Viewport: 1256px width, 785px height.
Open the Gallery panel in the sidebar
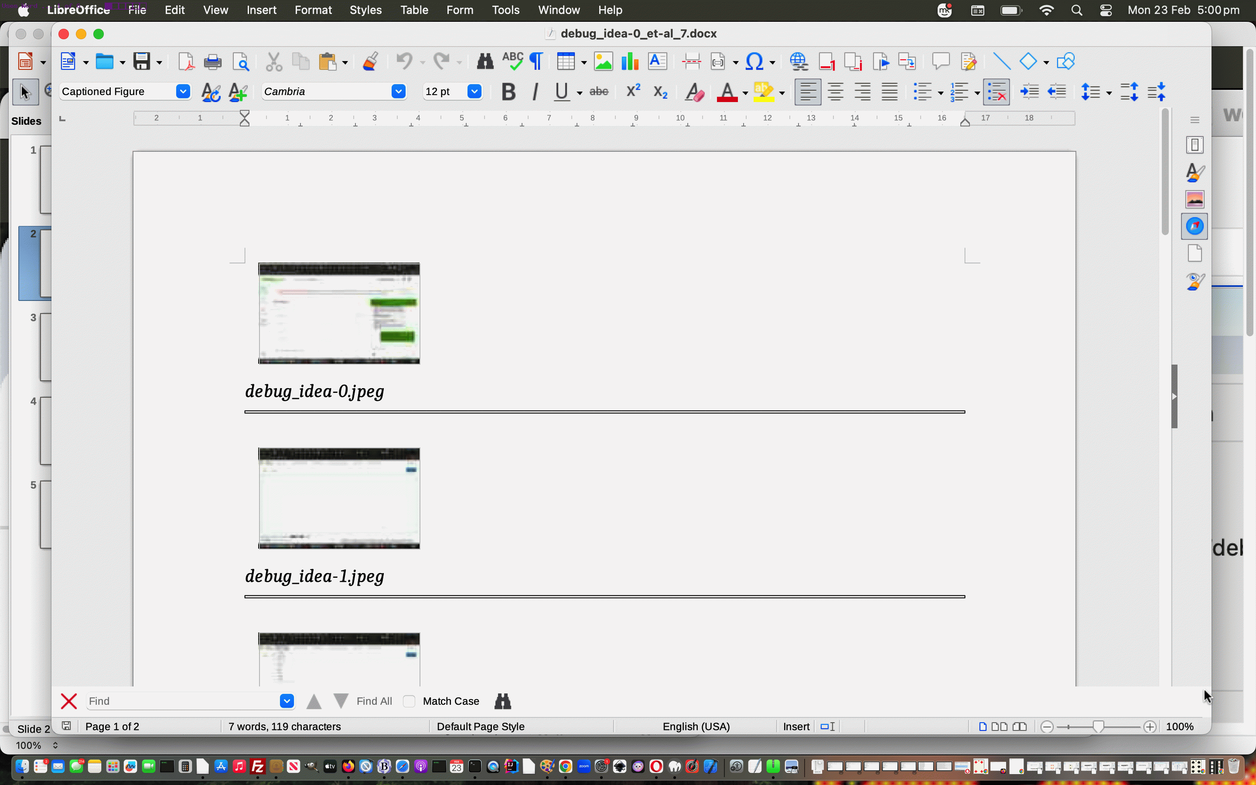pyautogui.click(x=1194, y=198)
